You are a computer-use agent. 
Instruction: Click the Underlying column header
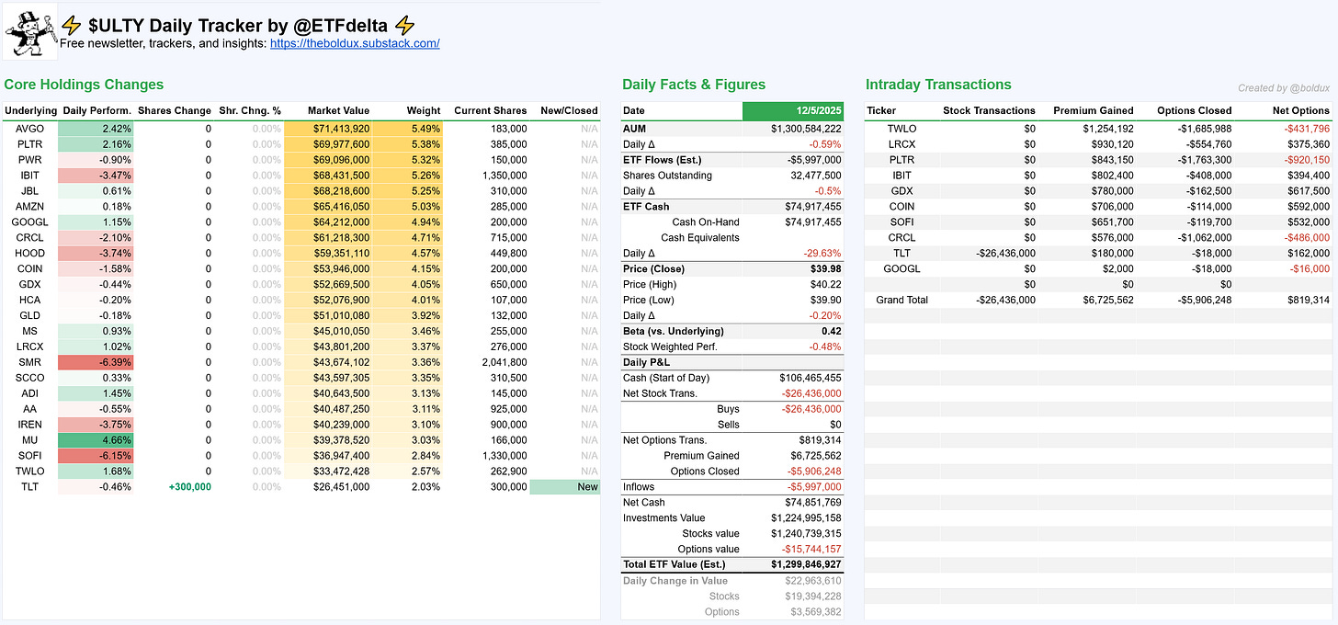[x=29, y=110]
